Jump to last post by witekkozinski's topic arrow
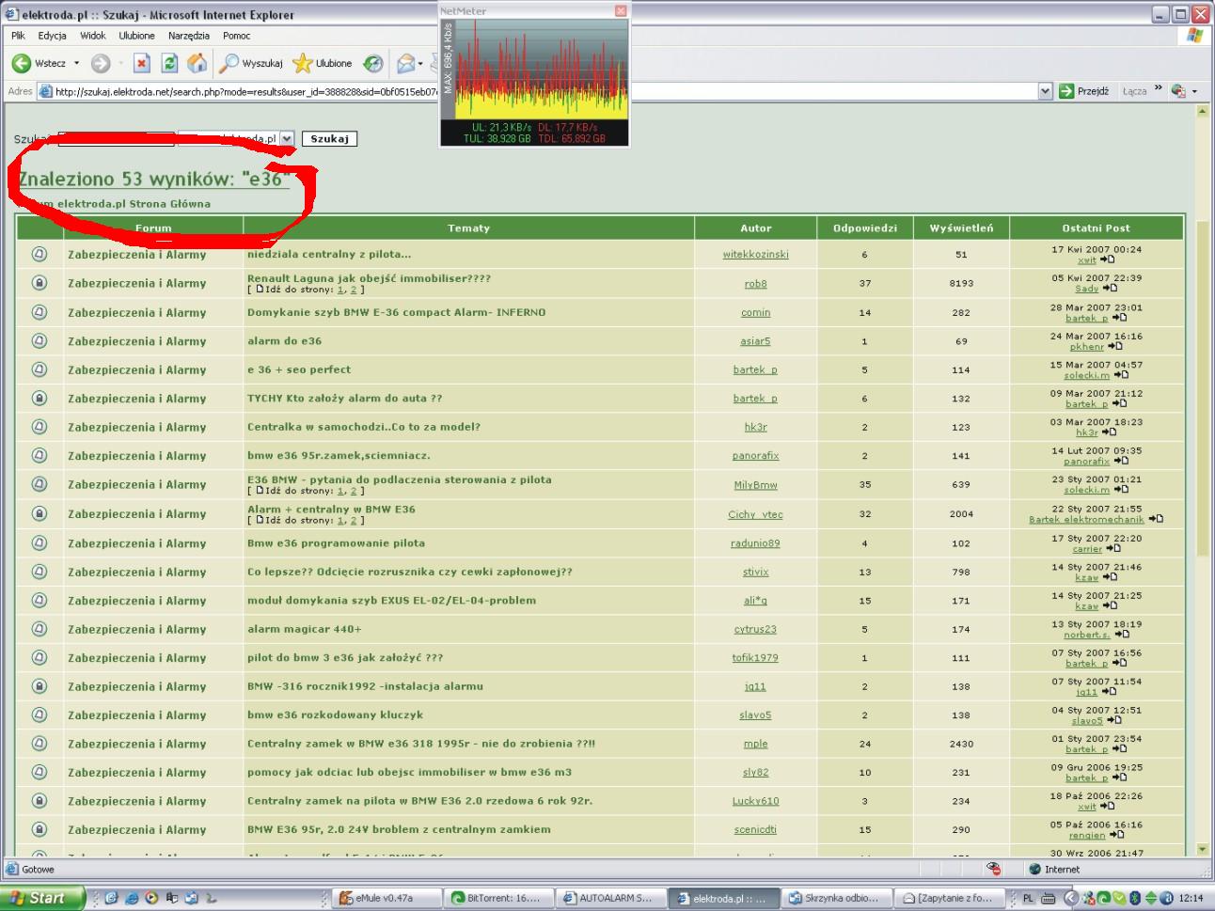Image resolution: width=1215 pixels, height=911 pixels. [x=1108, y=259]
